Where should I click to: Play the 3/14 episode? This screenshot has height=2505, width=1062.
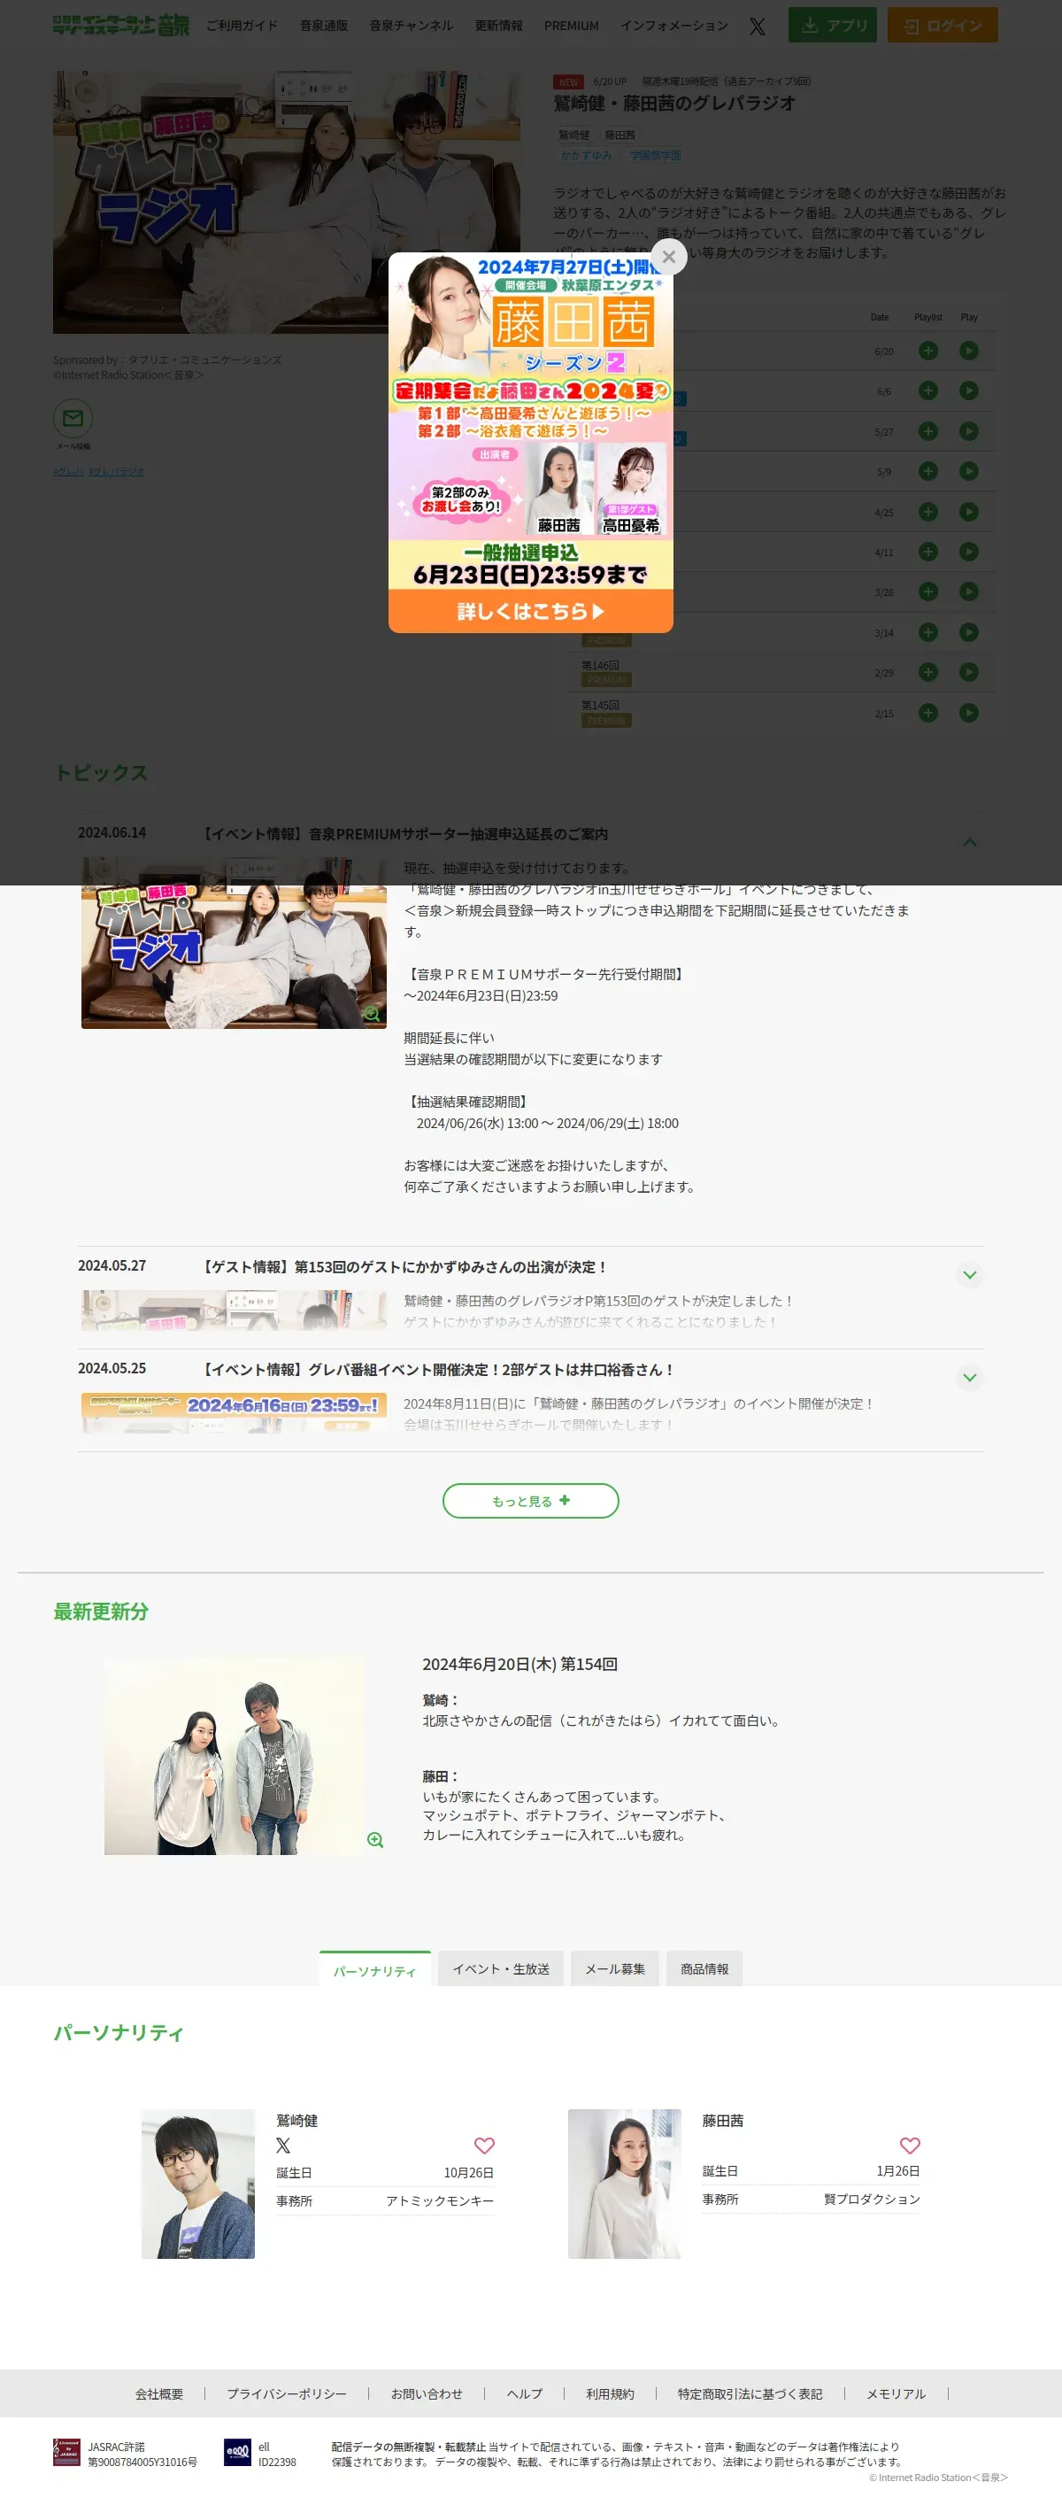[x=969, y=632]
